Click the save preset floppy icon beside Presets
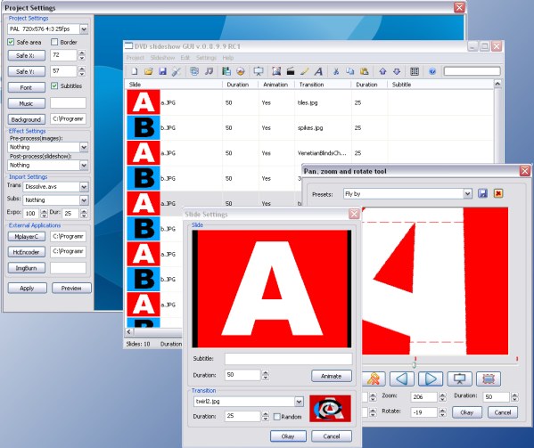 coord(482,193)
